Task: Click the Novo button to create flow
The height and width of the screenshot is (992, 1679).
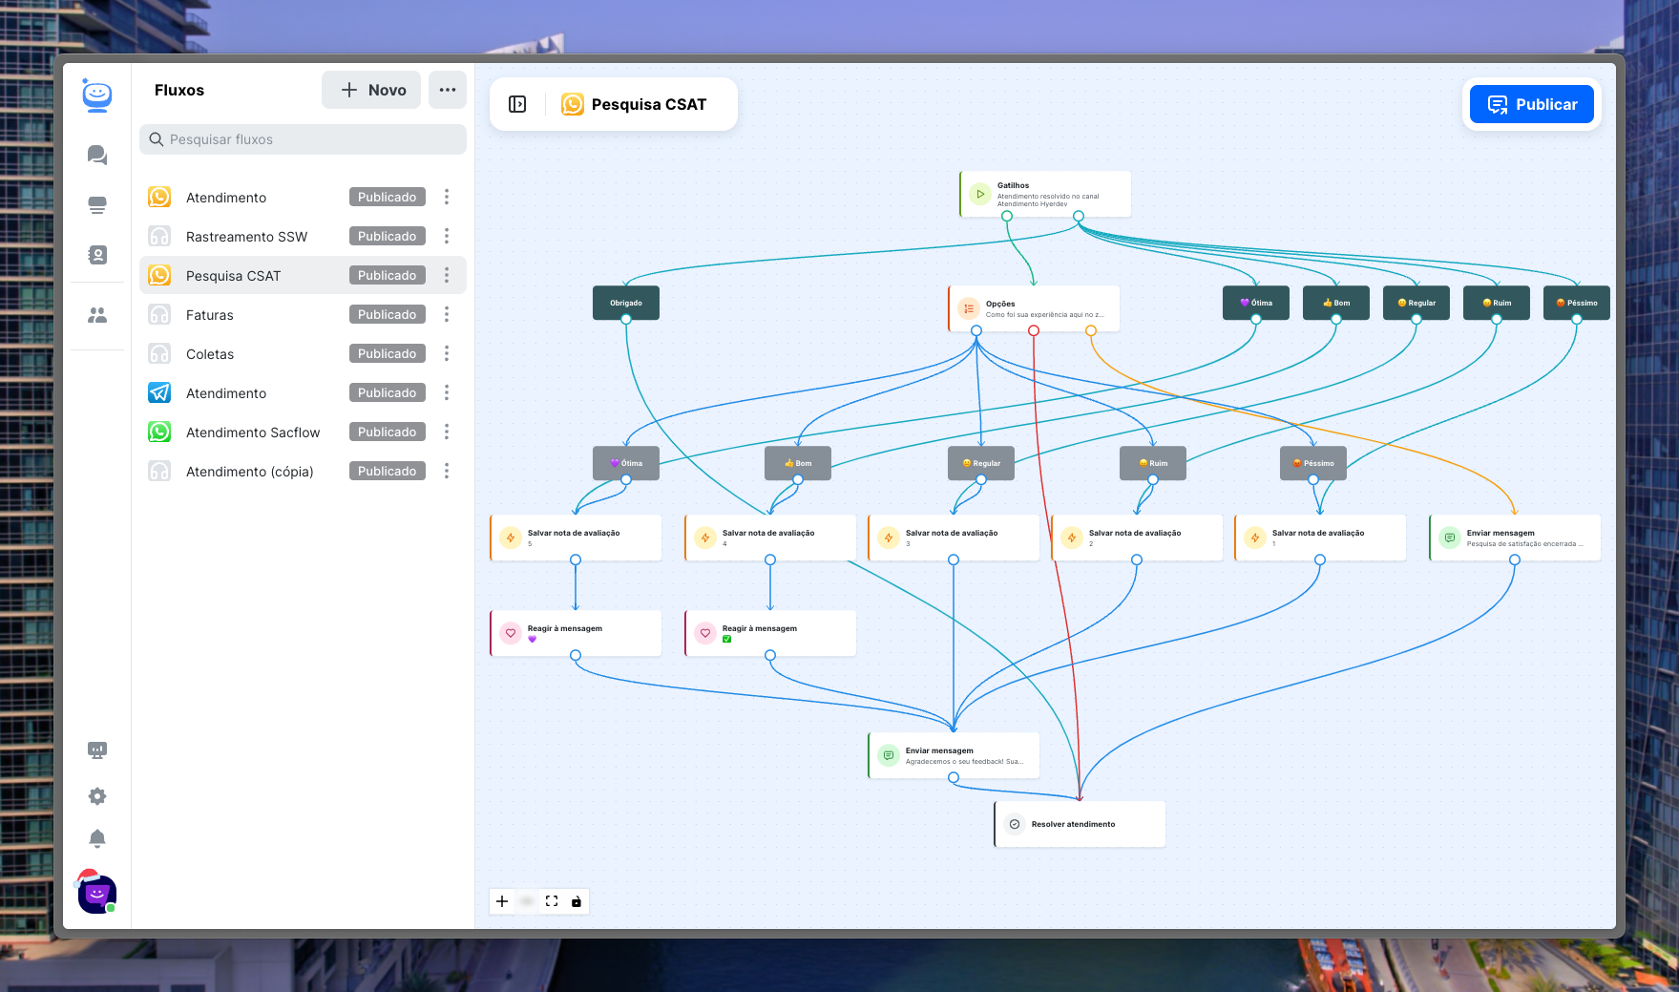Action: click(x=372, y=90)
